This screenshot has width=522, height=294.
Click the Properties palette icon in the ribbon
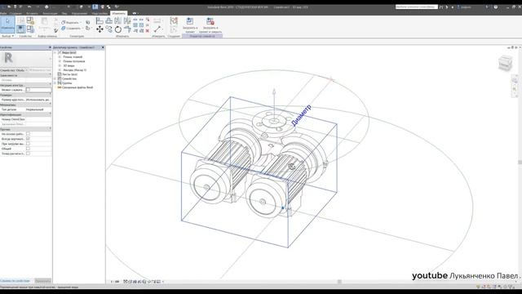[x=21, y=29]
